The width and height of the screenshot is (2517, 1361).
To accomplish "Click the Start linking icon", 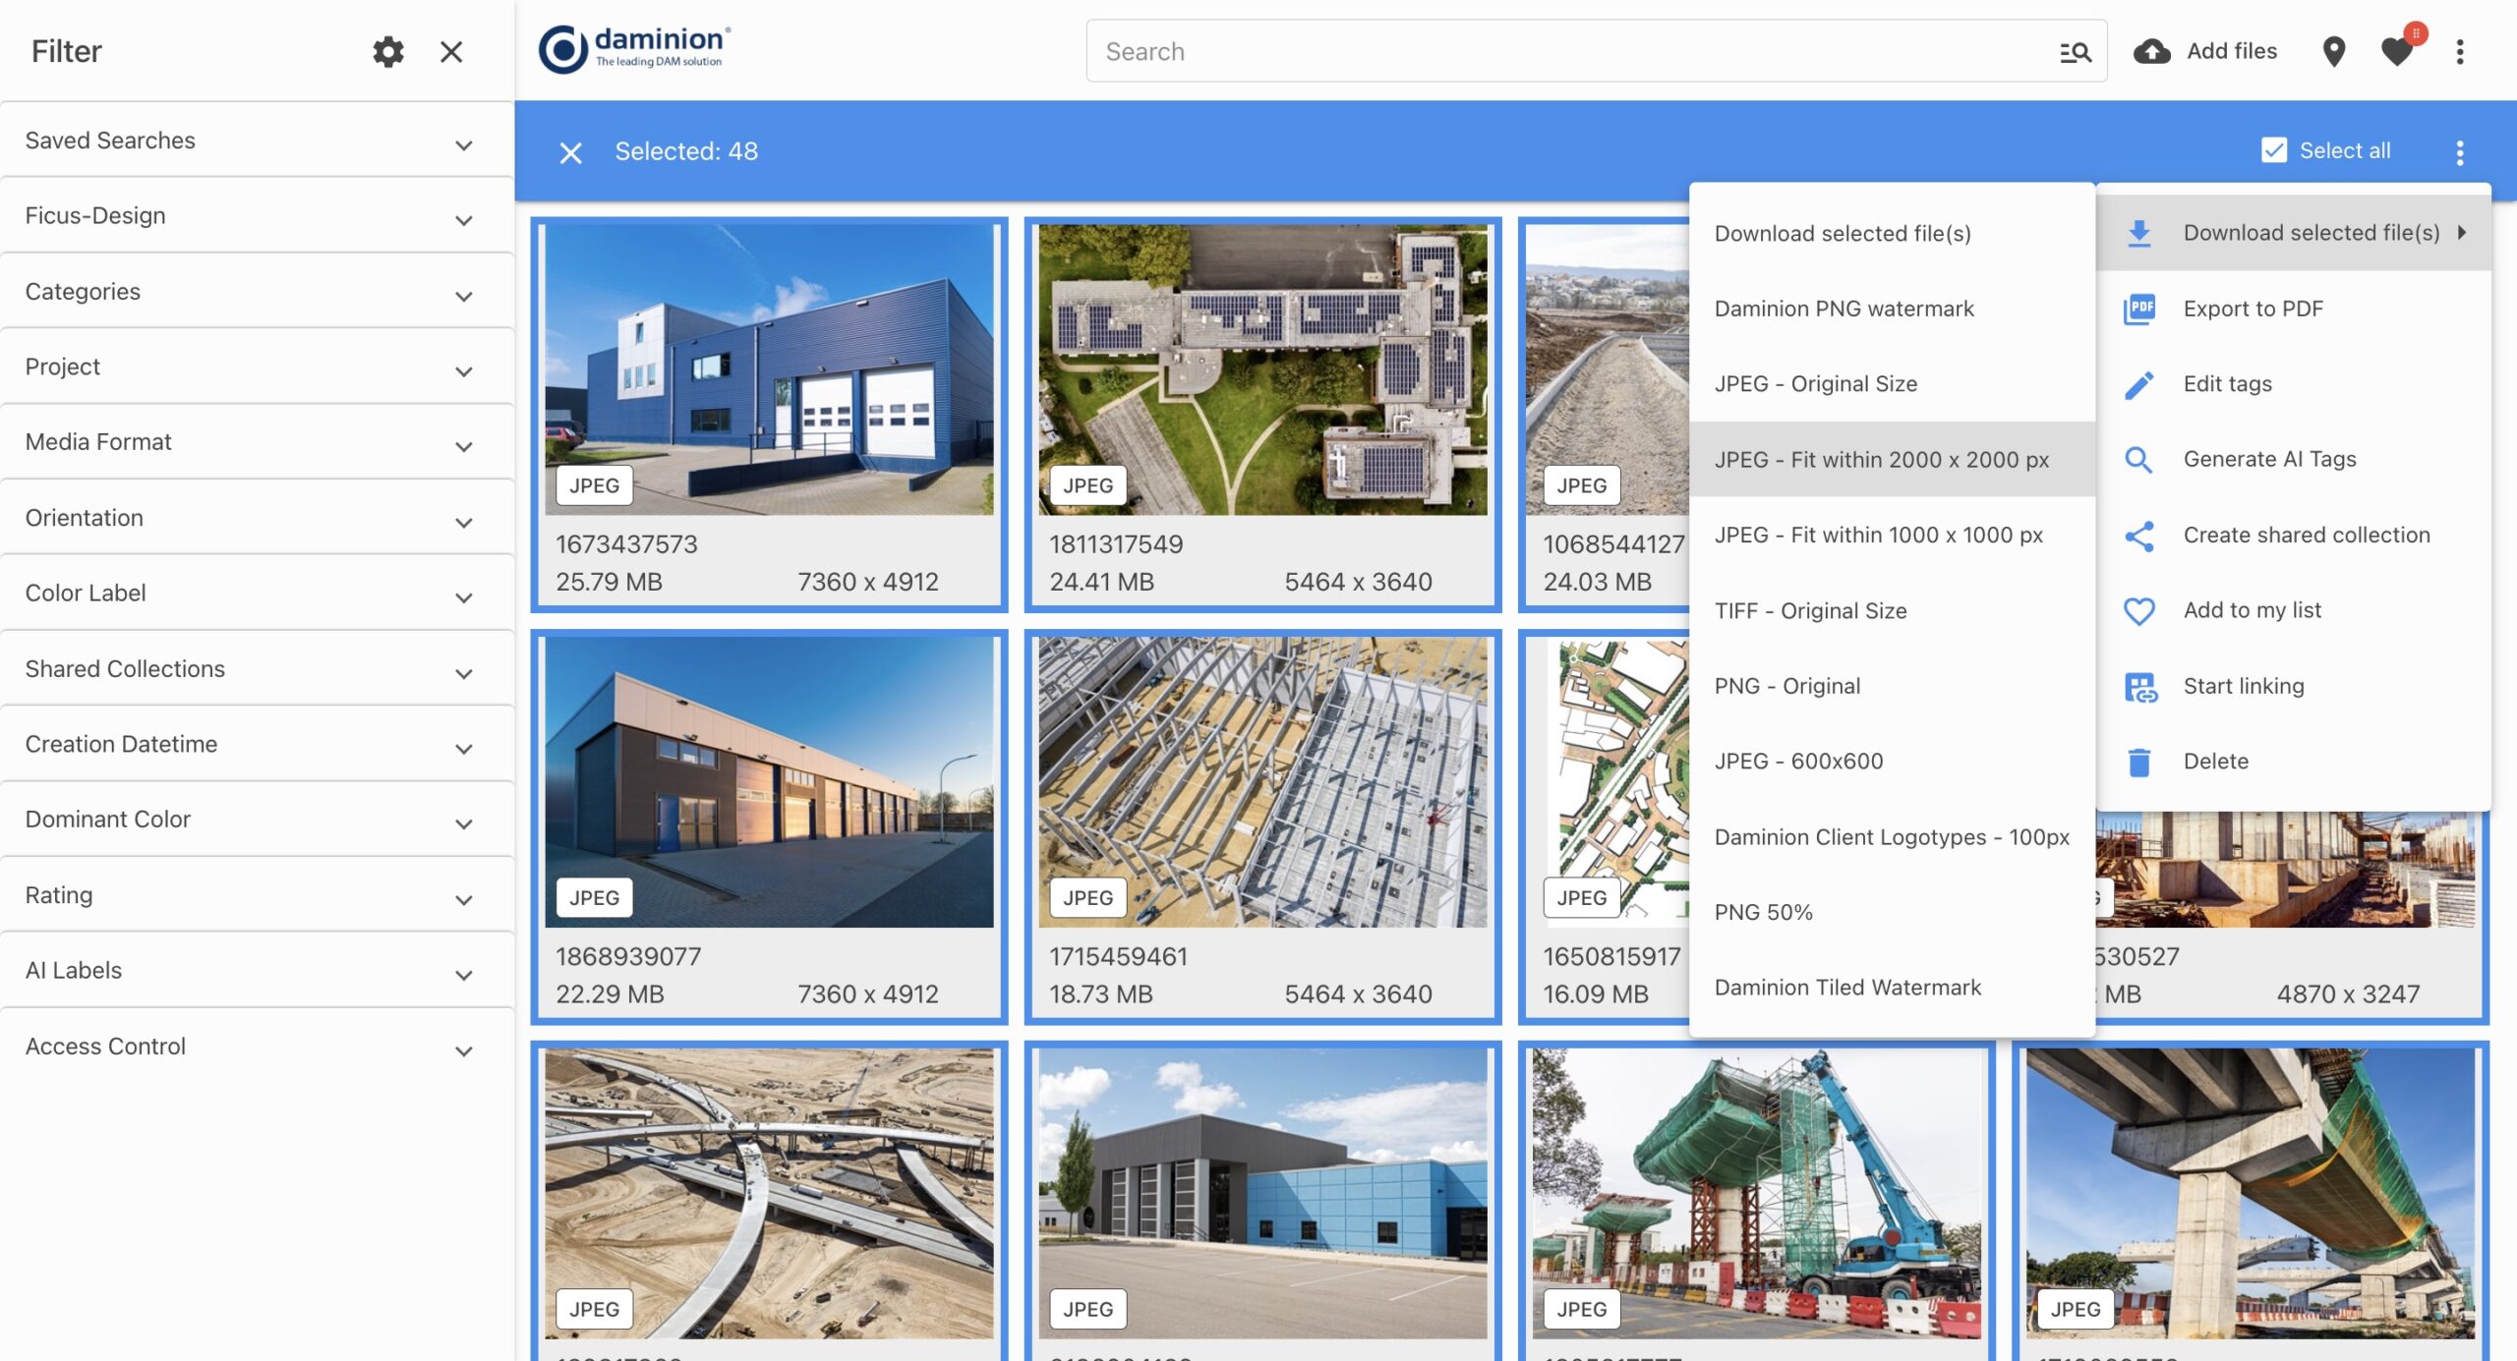I will (2139, 686).
